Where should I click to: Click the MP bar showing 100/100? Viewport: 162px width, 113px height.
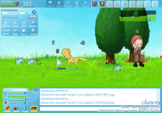(x=17, y=96)
